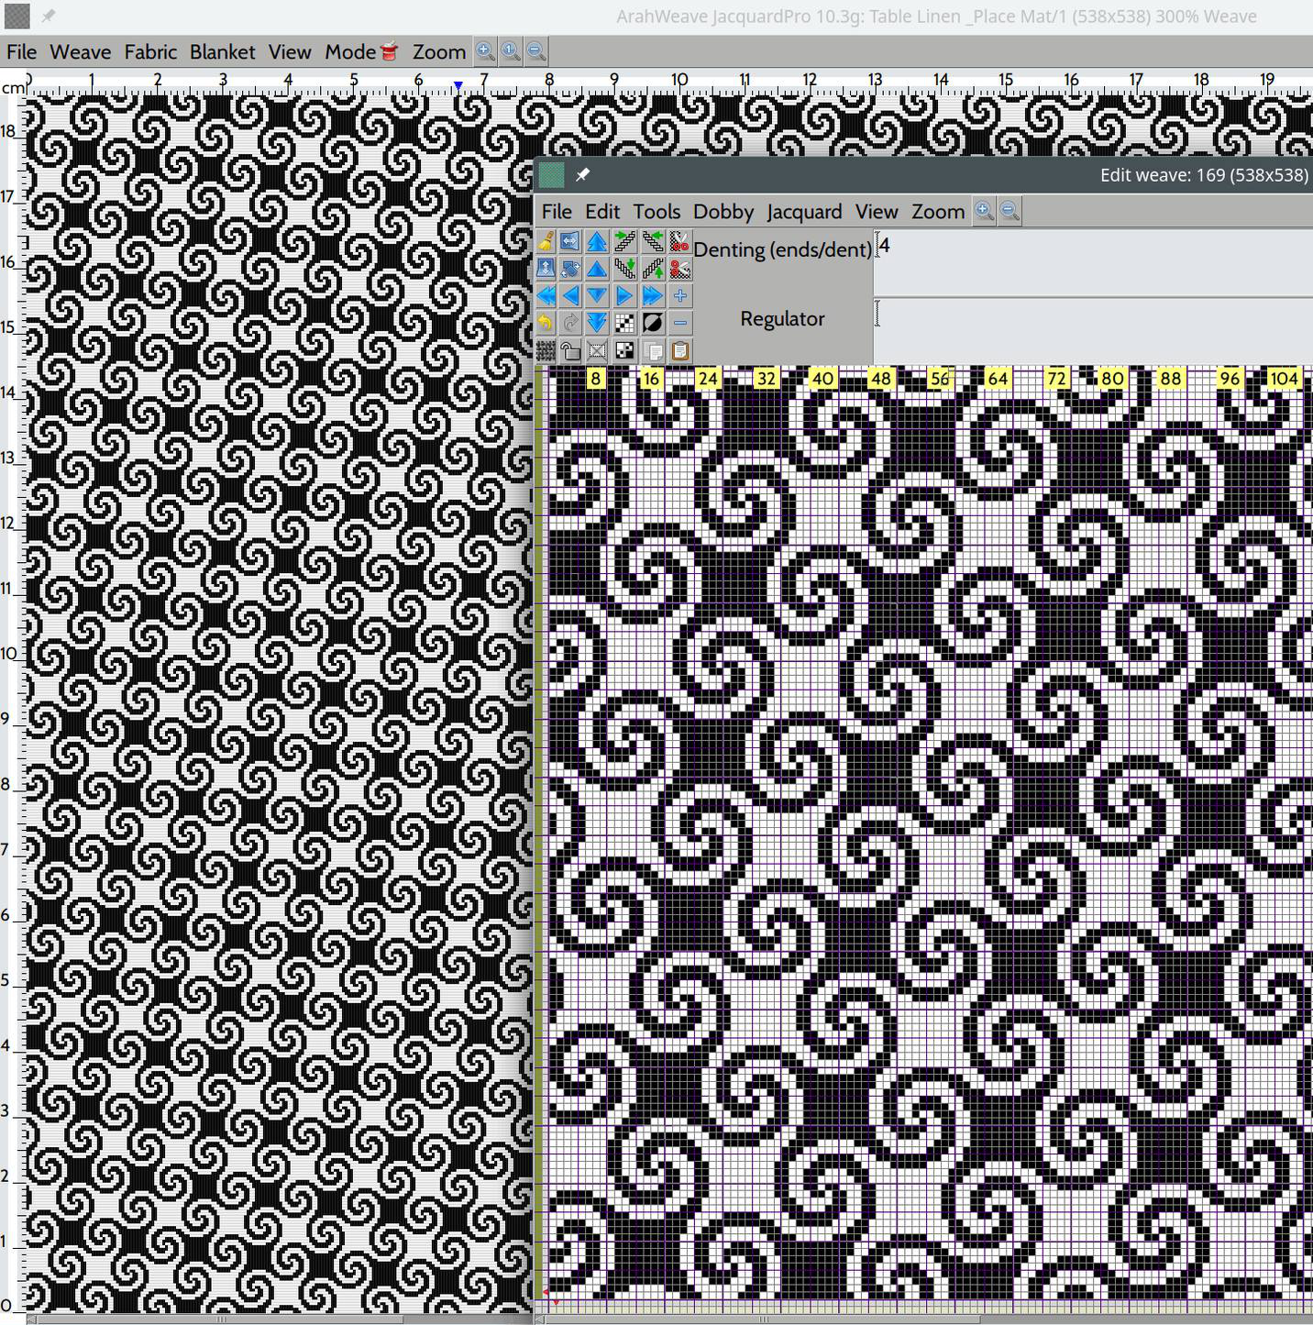Open the Mode menu
The height and width of the screenshot is (1325, 1313).
(360, 51)
